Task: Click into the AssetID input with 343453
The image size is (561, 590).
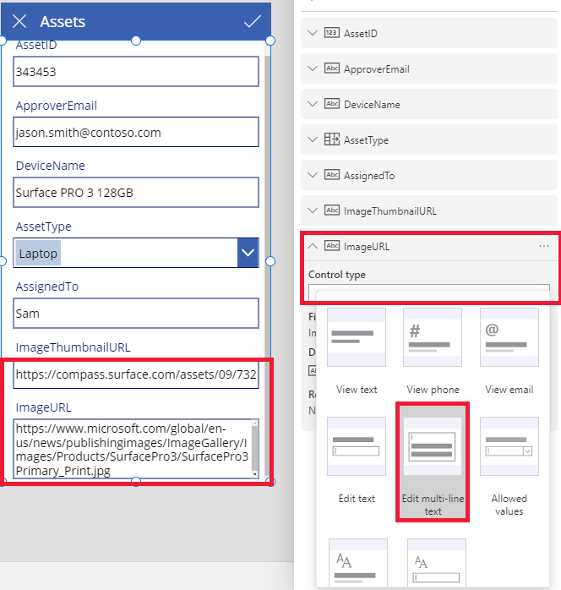Action: point(136,72)
